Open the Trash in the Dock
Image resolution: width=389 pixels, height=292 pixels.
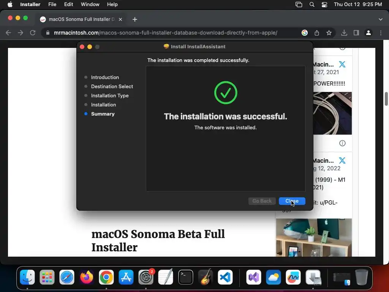tap(362, 277)
